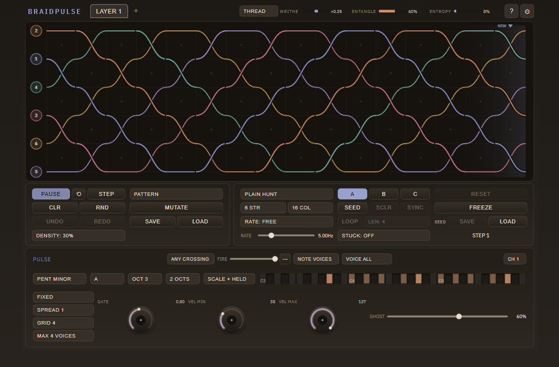Toggle the SCLR option
Viewport: 559px width, 367px height.
(384, 207)
